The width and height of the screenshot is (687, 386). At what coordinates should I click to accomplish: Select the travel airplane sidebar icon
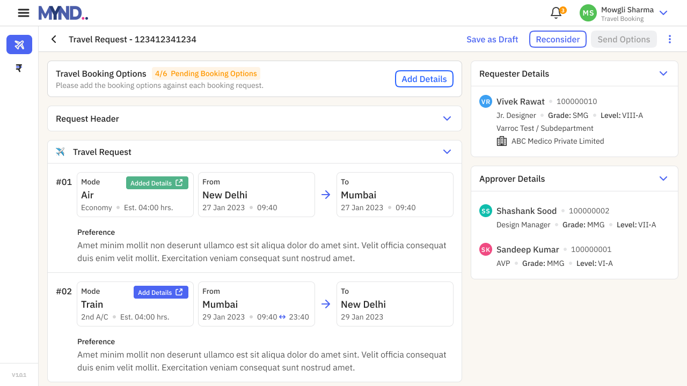[19, 44]
